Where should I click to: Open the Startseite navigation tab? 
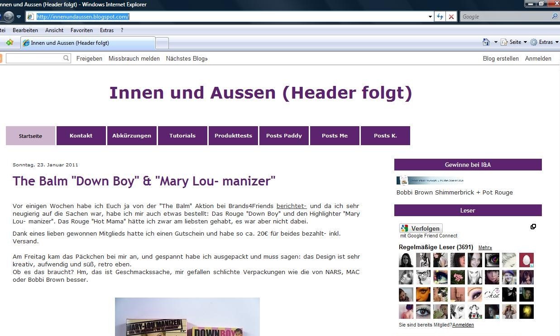point(30,136)
